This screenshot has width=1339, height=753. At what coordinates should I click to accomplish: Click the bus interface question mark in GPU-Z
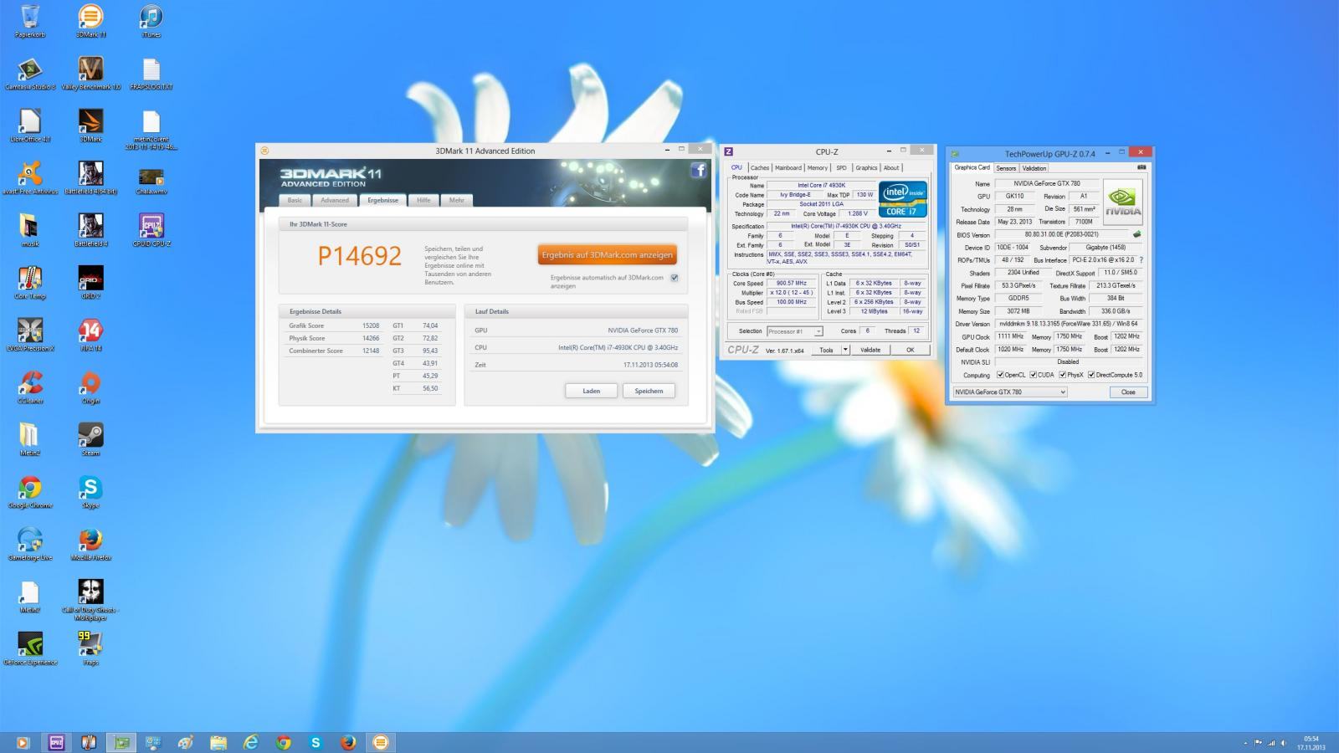[x=1141, y=260]
